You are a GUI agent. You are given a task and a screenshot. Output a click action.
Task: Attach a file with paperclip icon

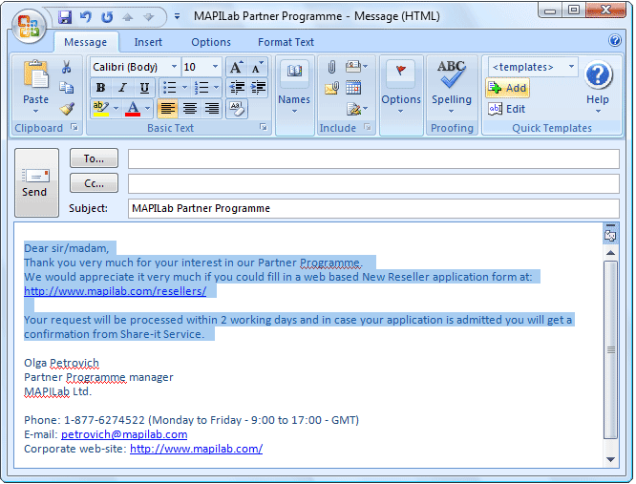331,67
